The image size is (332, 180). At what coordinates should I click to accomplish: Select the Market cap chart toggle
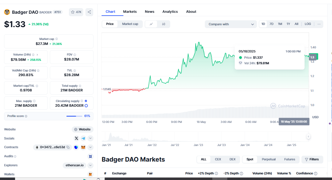coord(130,24)
